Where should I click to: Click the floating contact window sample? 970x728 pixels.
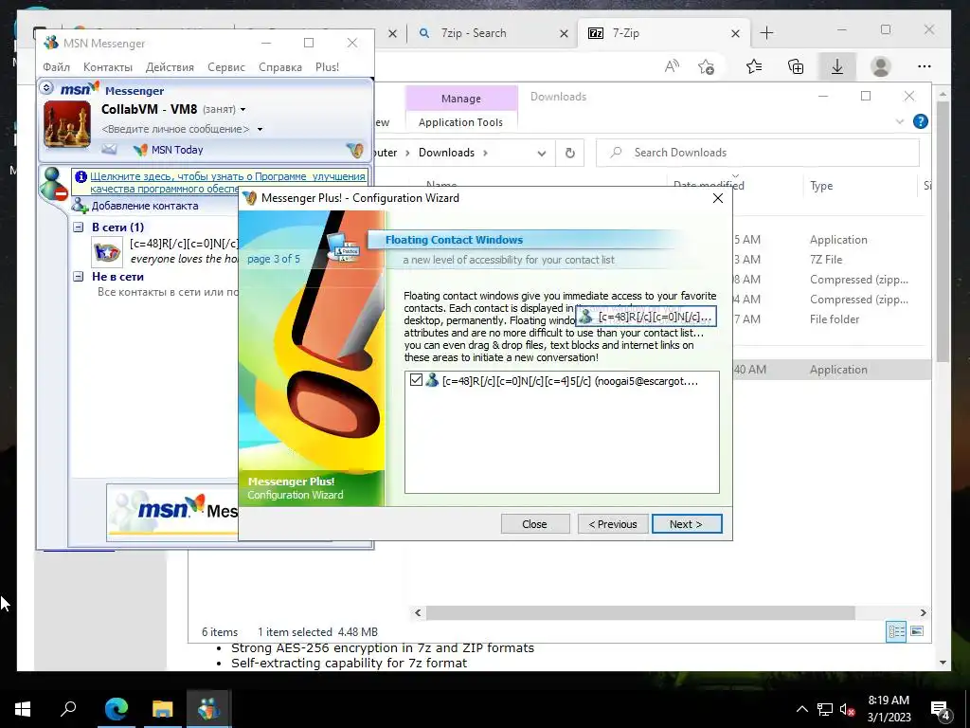(646, 317)
